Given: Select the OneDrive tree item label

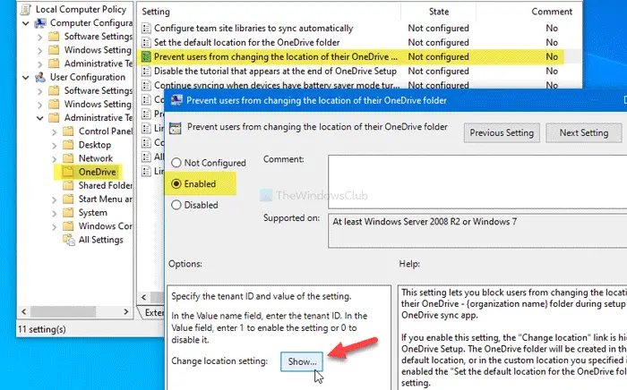Looking at the screenshot, I should (97, 172).
